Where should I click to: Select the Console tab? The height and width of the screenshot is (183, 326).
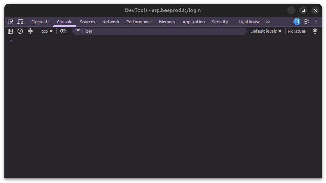click(x=65, y=22)
